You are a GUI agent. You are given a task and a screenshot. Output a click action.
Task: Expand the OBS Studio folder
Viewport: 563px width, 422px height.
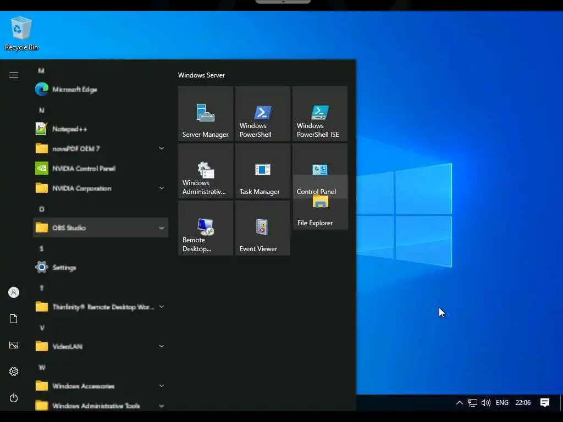coord(101,227)
